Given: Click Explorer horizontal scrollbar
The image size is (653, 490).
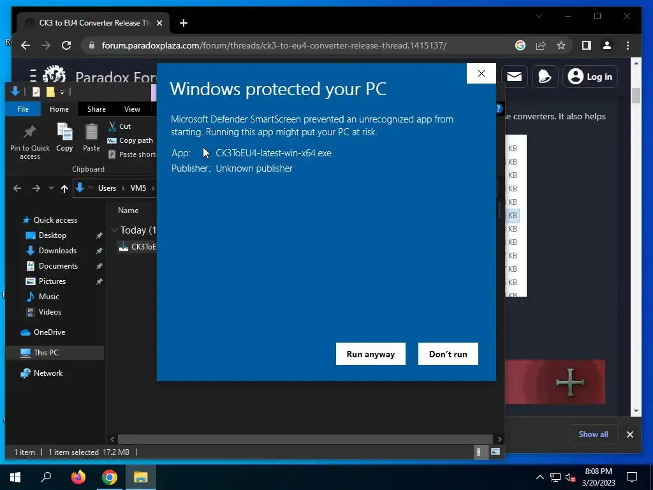Looking at the screenshot, I should tap(305, 439).
